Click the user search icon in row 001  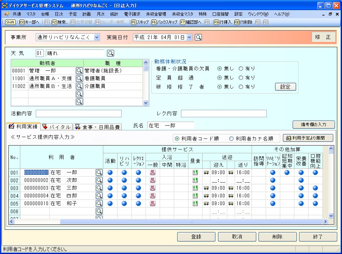(99, 172)
